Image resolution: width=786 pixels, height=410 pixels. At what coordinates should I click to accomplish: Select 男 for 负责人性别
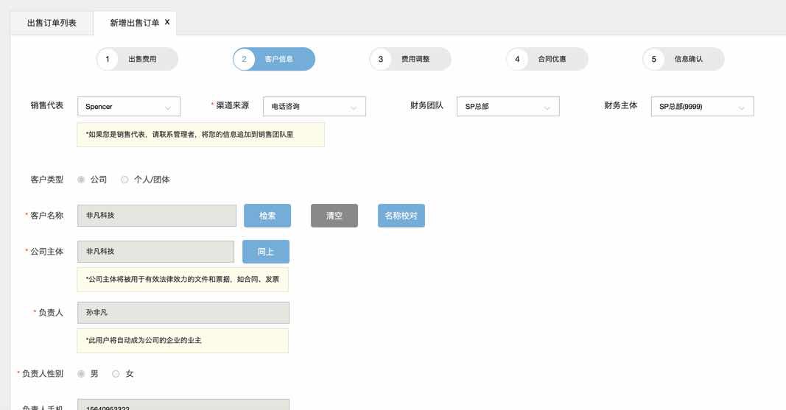point(81,374)
